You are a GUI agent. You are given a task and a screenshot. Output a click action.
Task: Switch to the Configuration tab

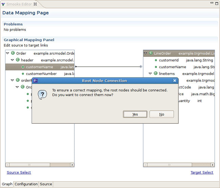[x=26, y=184]
